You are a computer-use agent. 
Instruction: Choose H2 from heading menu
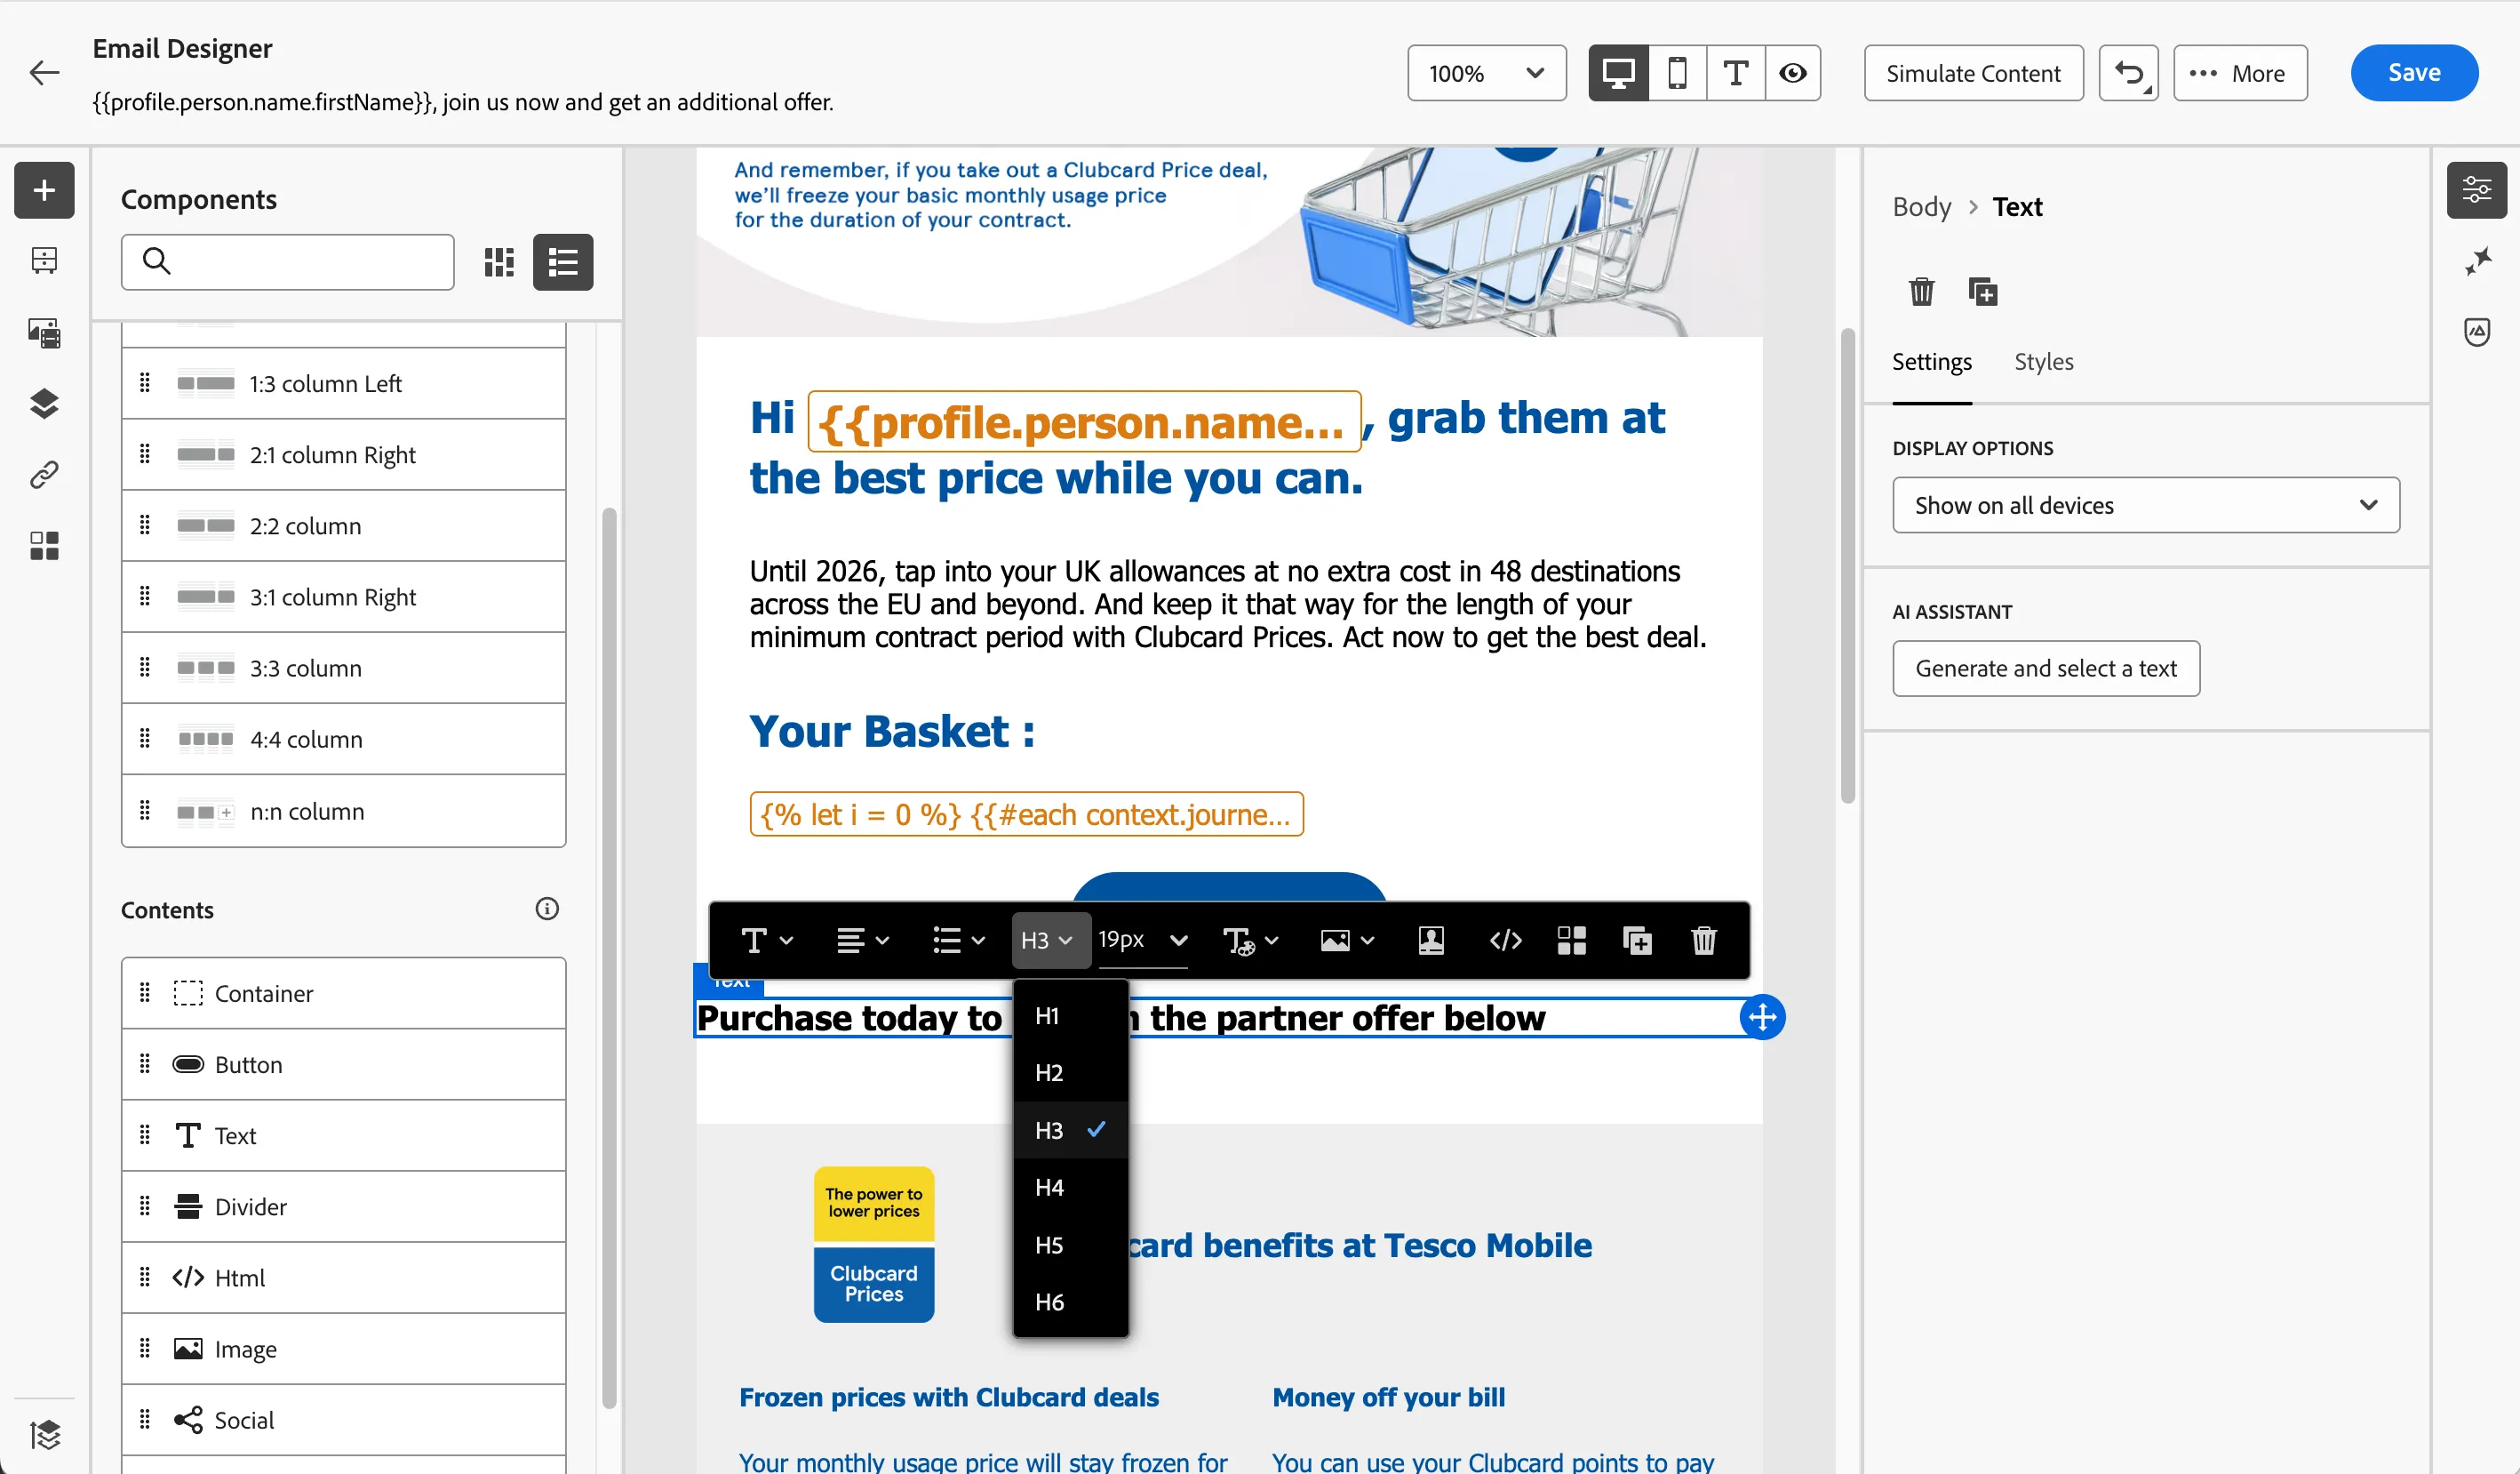coord(1071,1073)
